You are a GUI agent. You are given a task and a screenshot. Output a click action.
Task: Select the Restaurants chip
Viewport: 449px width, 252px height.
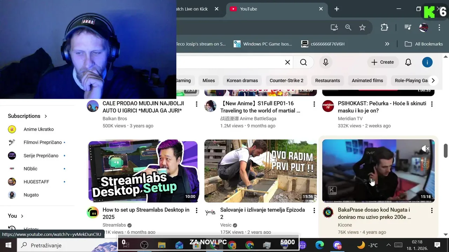[328, 80]
